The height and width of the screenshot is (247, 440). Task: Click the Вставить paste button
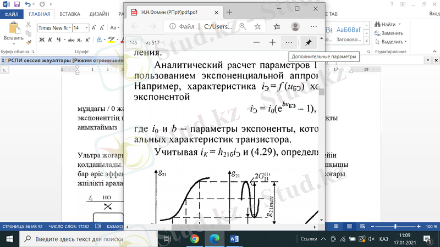click(x=13, y=33)
